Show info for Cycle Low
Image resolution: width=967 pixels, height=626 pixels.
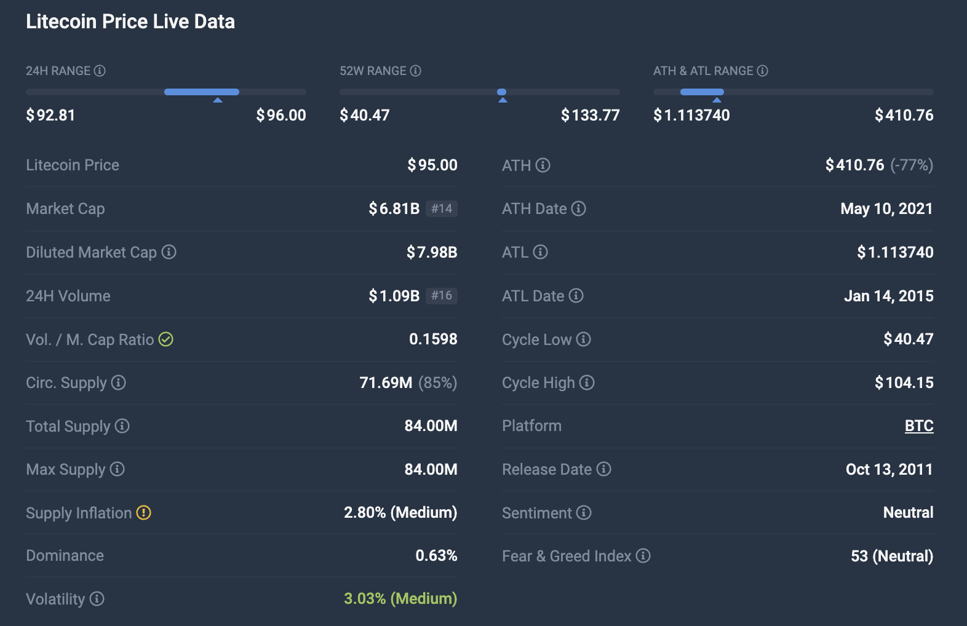point(584,339)
